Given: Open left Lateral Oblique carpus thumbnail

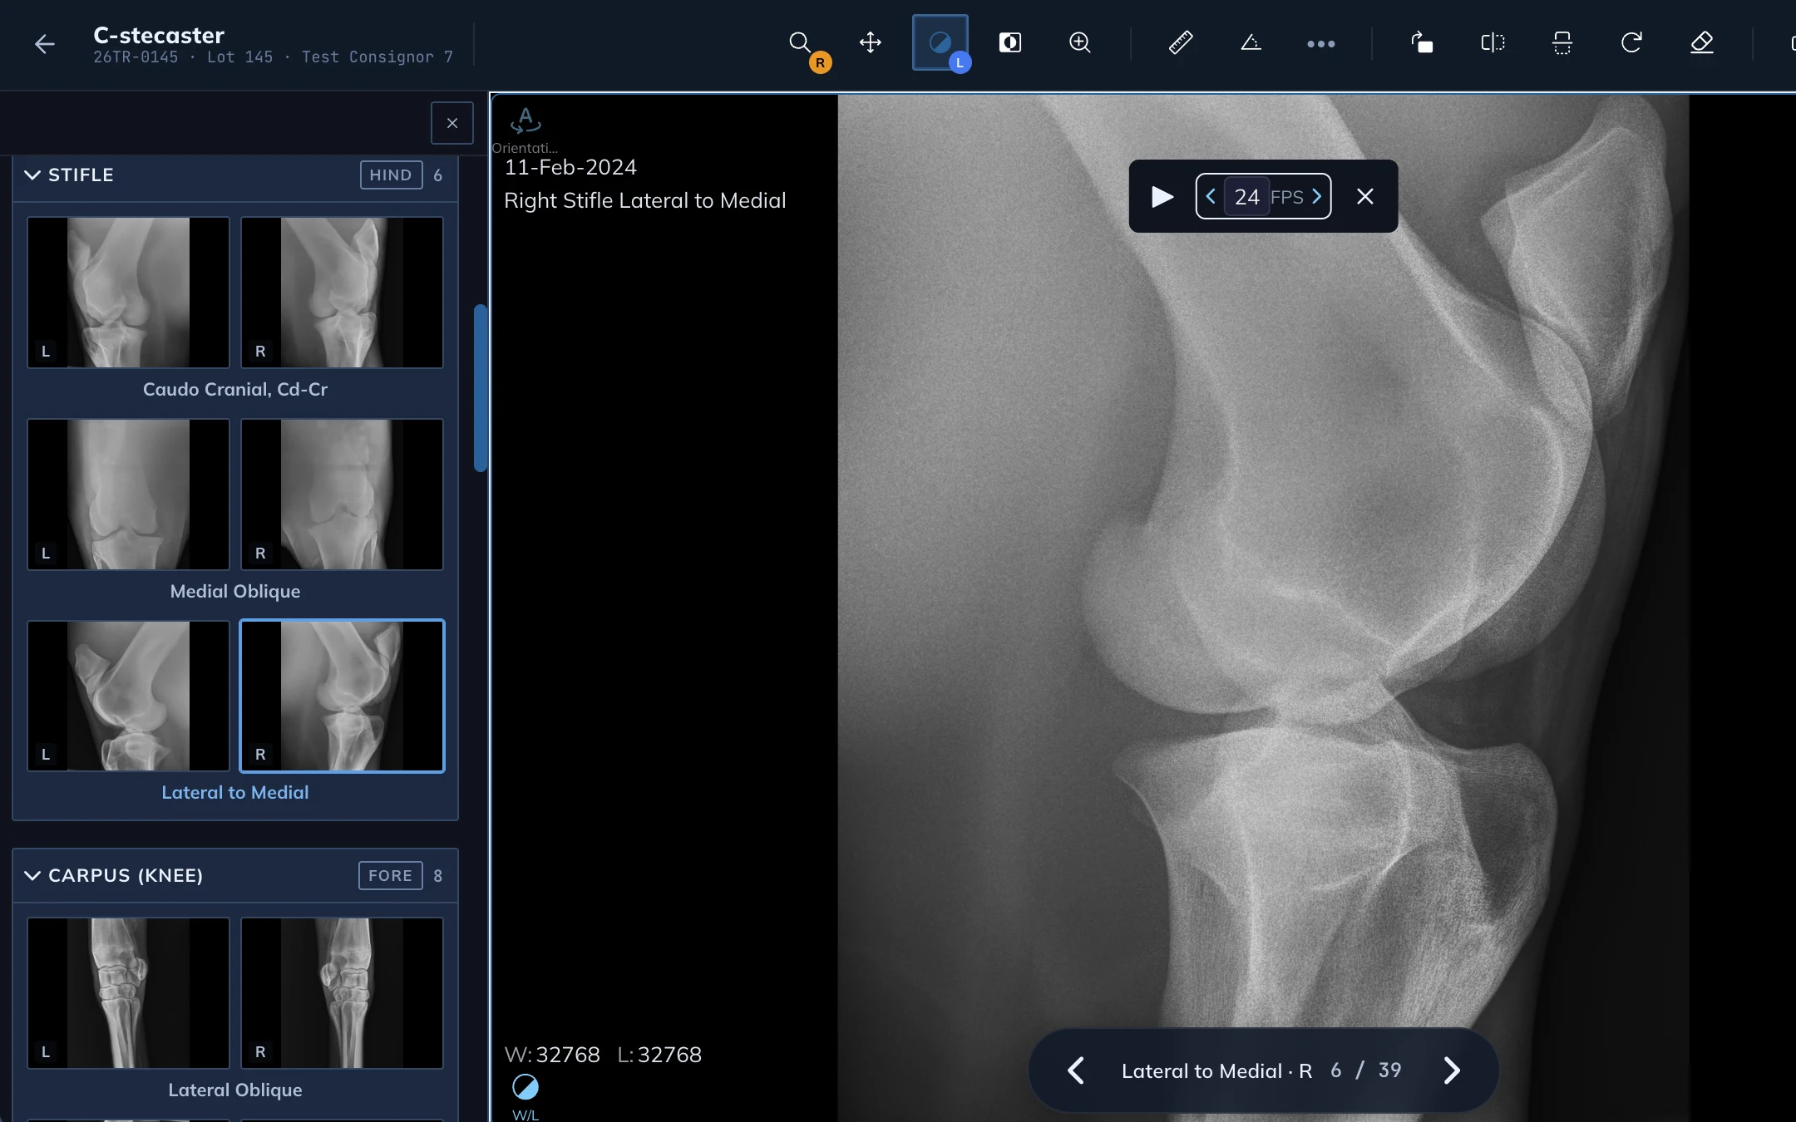Looking at the screenshot, I should [128, 992].
